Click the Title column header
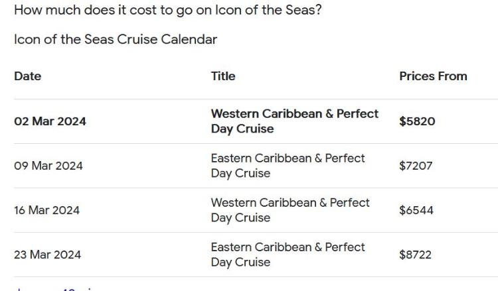The width and height of the screenshot is (498, 291). click(x=223, y=76)
